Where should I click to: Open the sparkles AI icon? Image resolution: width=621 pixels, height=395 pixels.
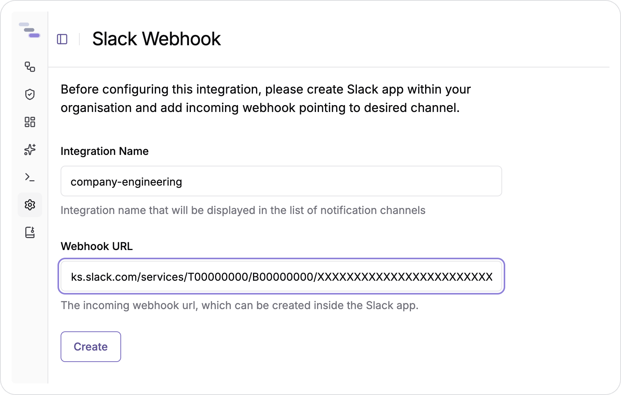tap(30, 150)
